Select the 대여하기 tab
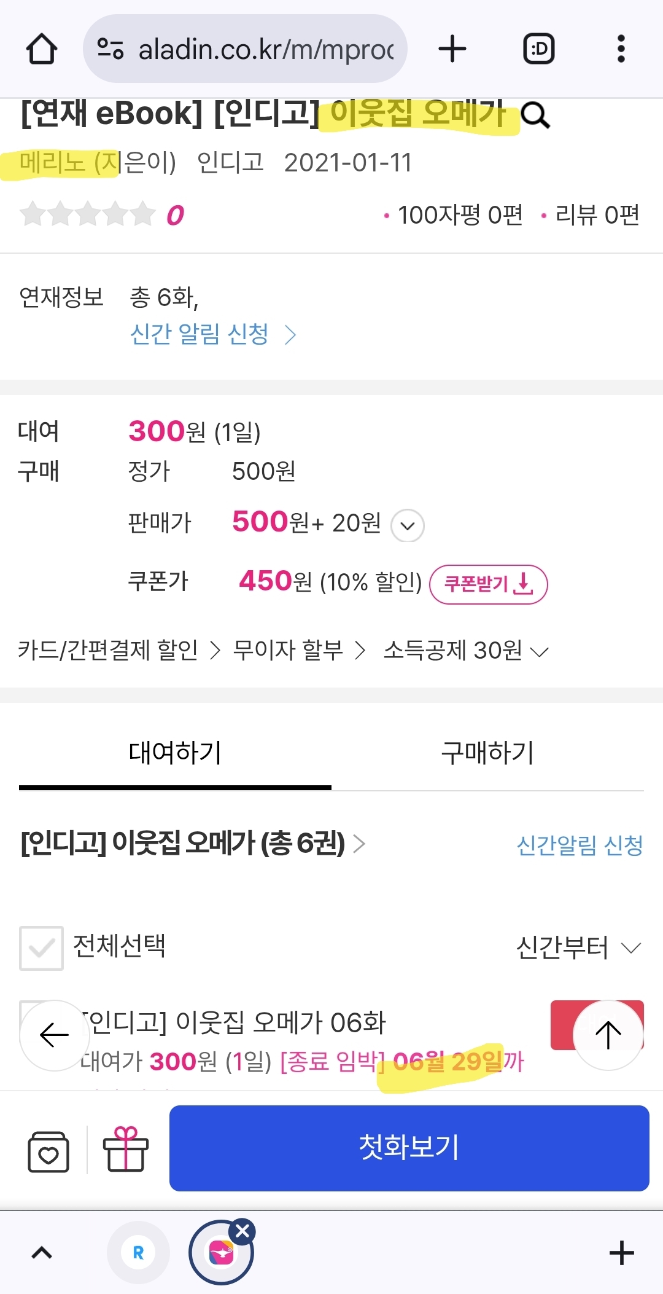Screen dimensions: 663x1294 175,753
